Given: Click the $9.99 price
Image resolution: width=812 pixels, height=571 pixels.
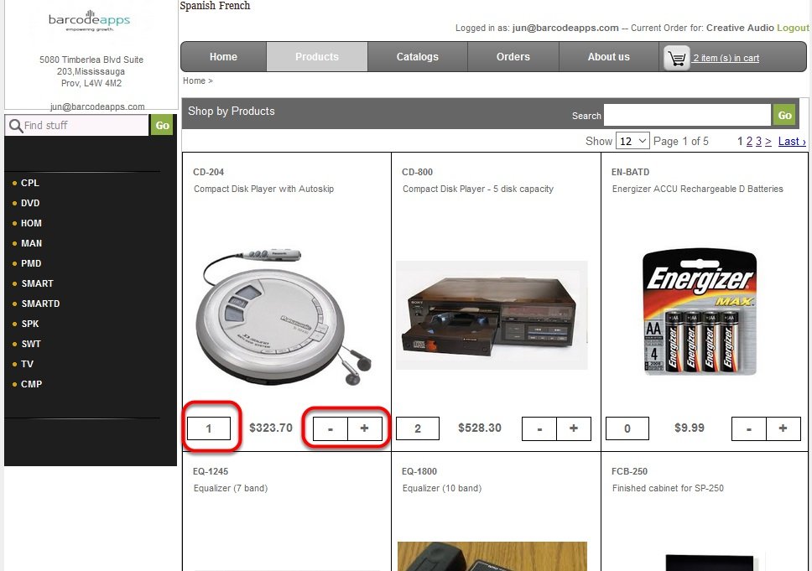Looking at the screenshot, I should coord(690,428).
